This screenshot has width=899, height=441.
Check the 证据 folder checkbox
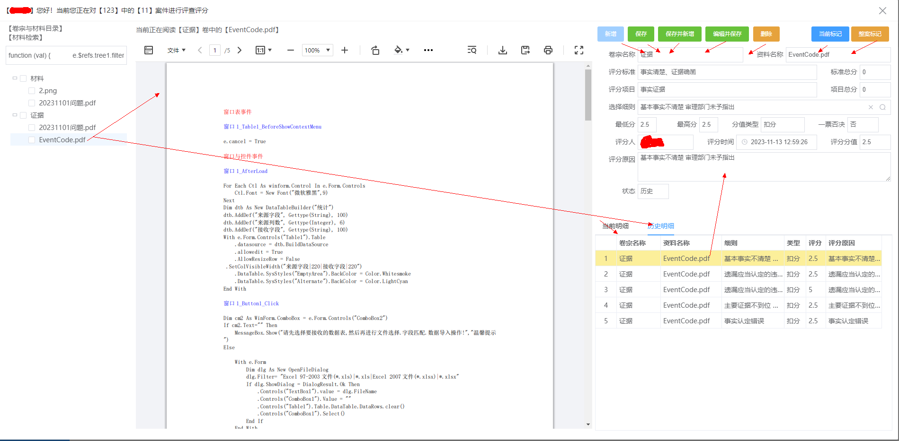pyautogui.click(x=23, y=115)
